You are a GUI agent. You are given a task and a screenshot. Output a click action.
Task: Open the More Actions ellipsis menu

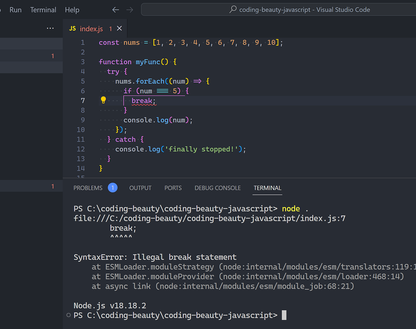point(50,28)
